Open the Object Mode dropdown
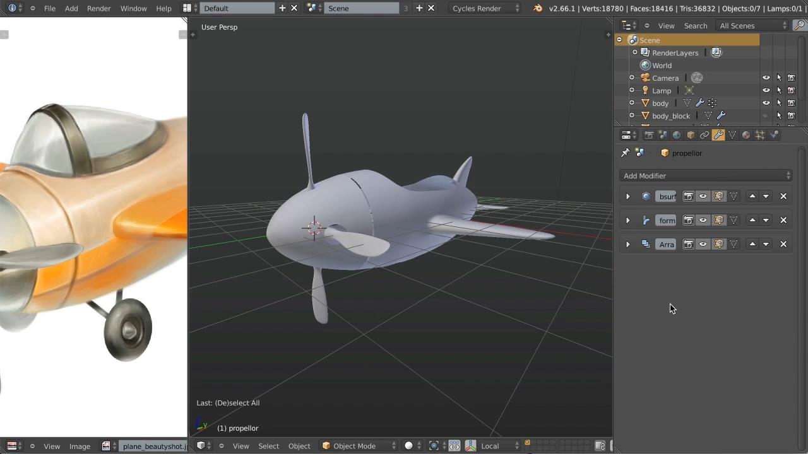Screen dimensions: 808x454 click(359, 446)
